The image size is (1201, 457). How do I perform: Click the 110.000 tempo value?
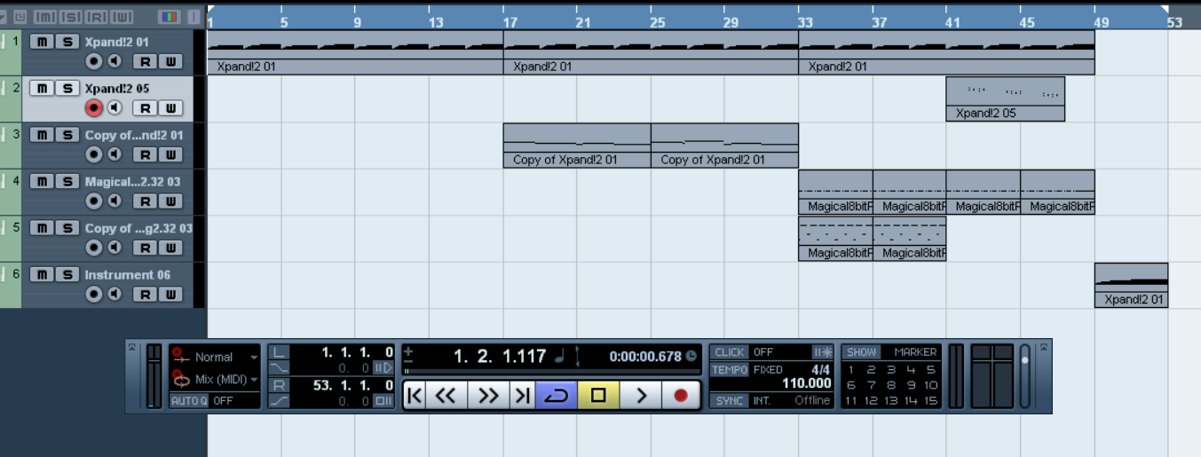pos(806,384)
